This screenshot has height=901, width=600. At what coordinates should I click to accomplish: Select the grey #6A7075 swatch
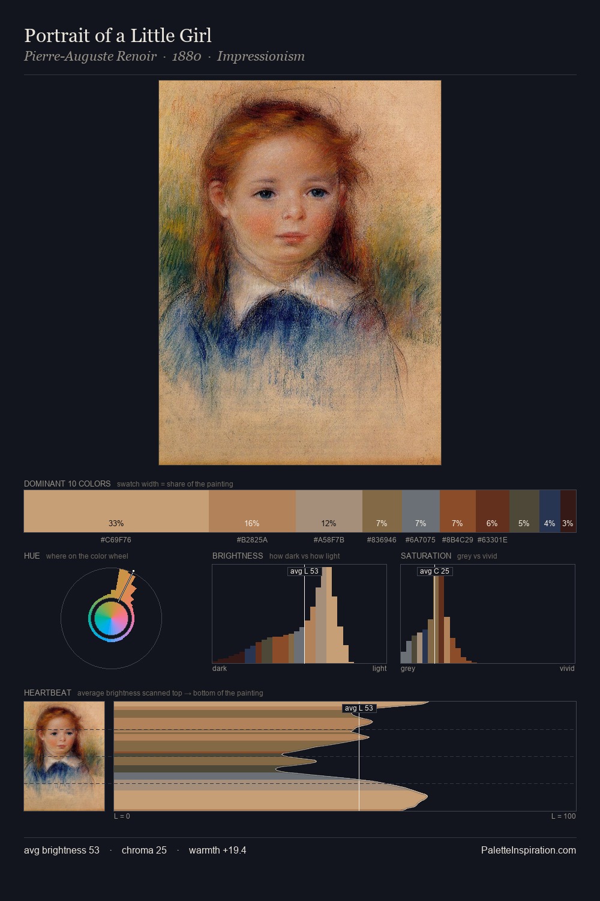pyautogui.click(x=421, y=511)
